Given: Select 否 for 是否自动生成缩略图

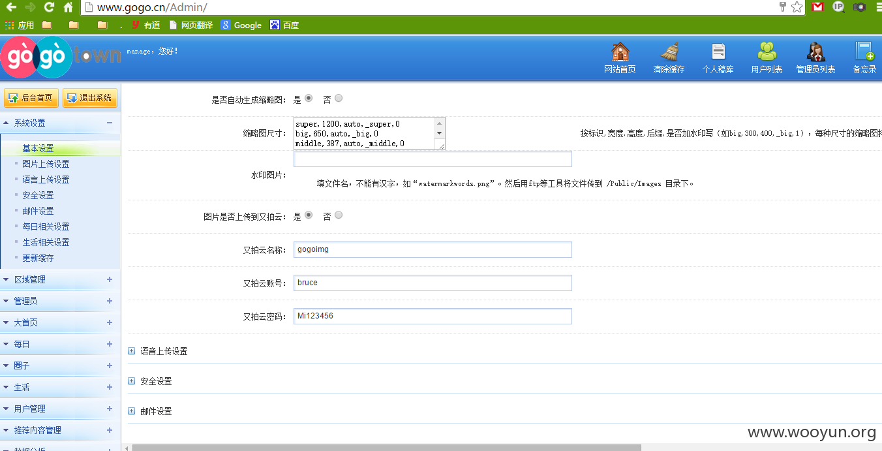Looking at the screenshot, I should [339, 99].
